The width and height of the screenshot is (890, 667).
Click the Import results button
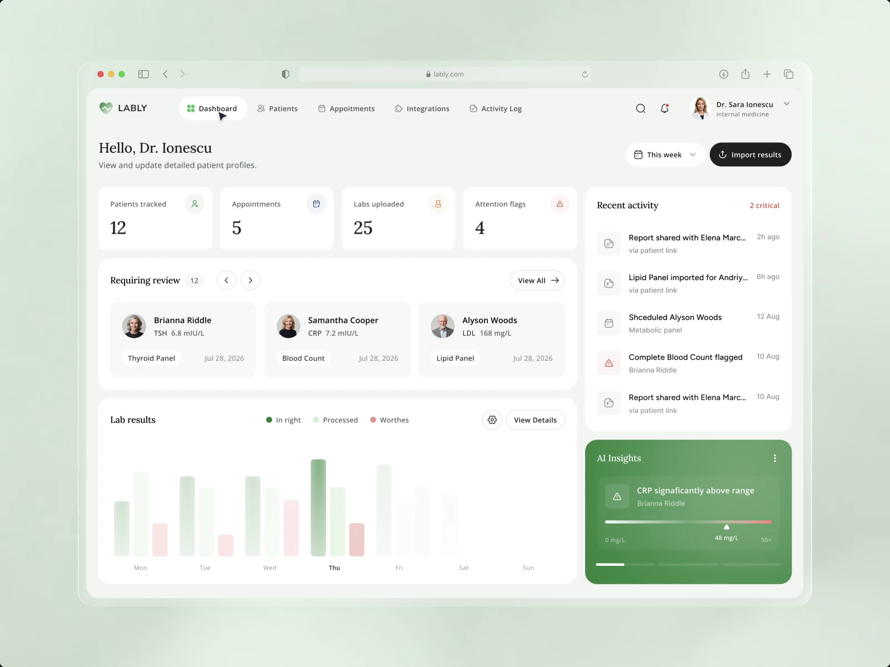[x=750, y=155]
